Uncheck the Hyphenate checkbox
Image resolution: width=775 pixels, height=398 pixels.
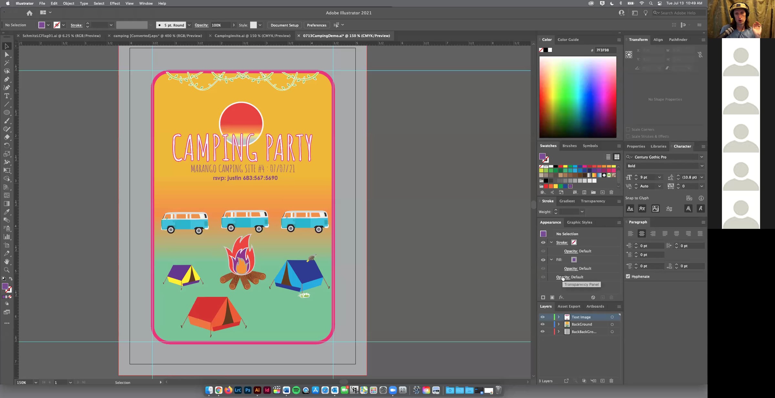[x=628, y=276]
